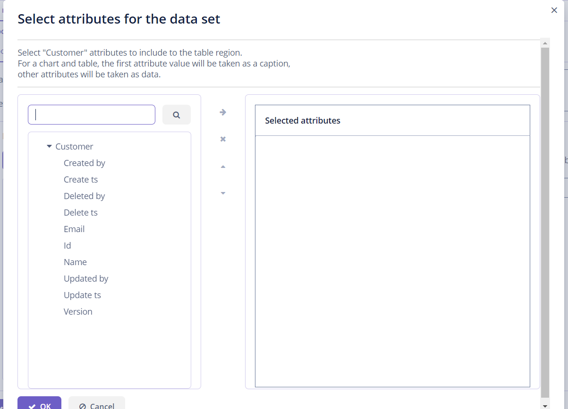Select the Created by attribute
This screenshot has width=568, height=409.
(x=85, y=163)
